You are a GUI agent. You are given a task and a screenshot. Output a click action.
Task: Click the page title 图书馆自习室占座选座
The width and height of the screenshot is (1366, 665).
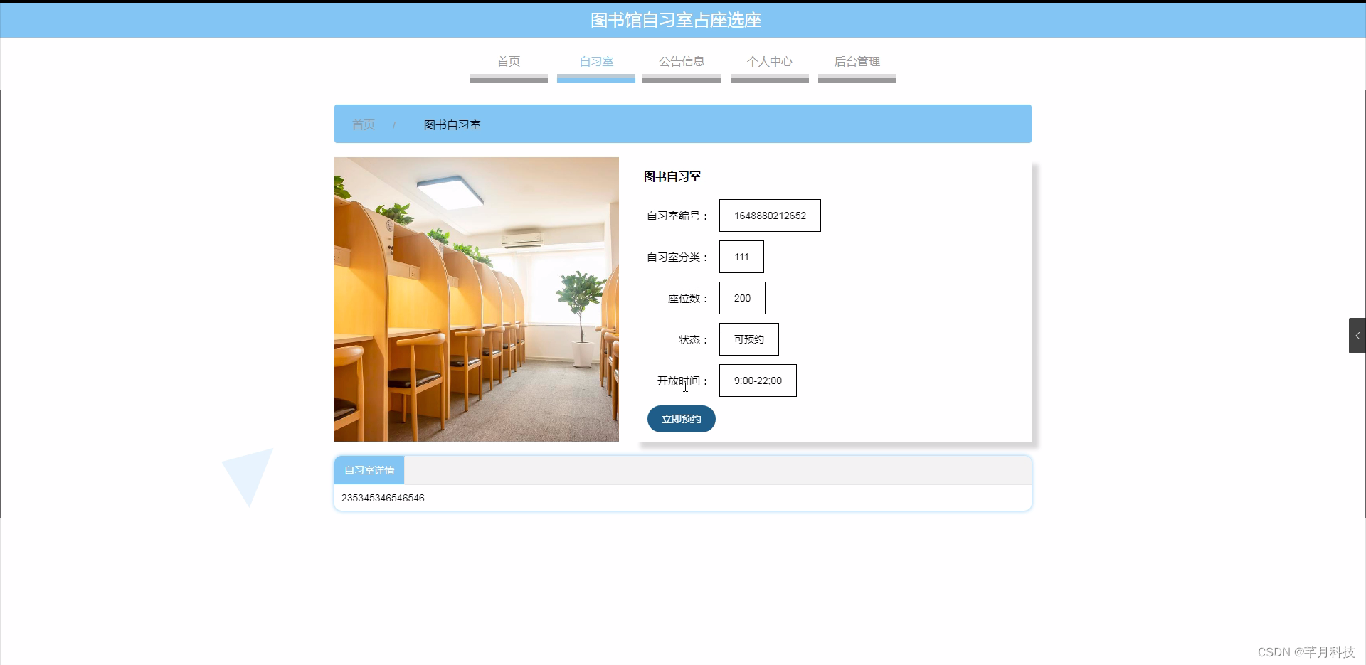tap(674, 20)
